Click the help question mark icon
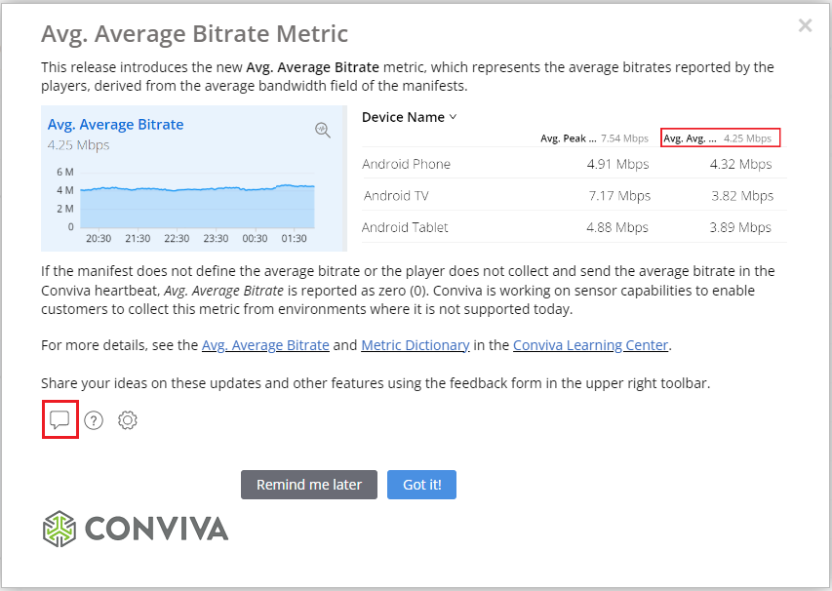This screenshot has width=832, height=591. point(94,420)
